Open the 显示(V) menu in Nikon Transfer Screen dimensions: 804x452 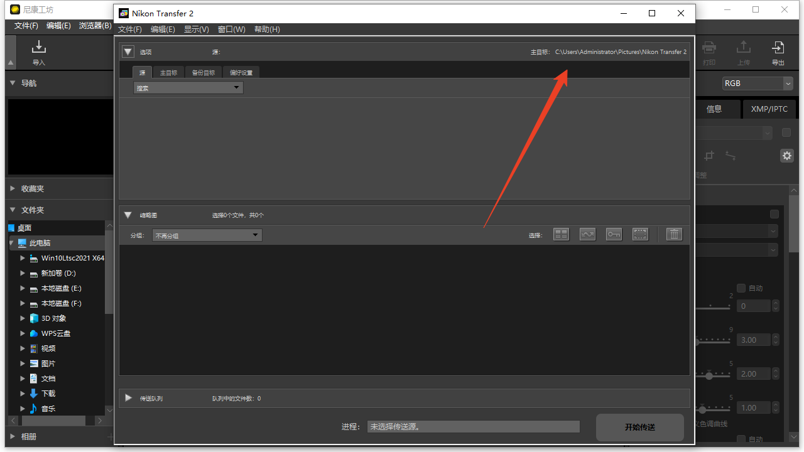click(x=196, y=30)
